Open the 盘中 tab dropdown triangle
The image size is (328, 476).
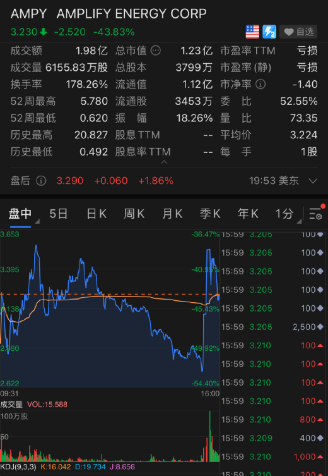point(37,222)
